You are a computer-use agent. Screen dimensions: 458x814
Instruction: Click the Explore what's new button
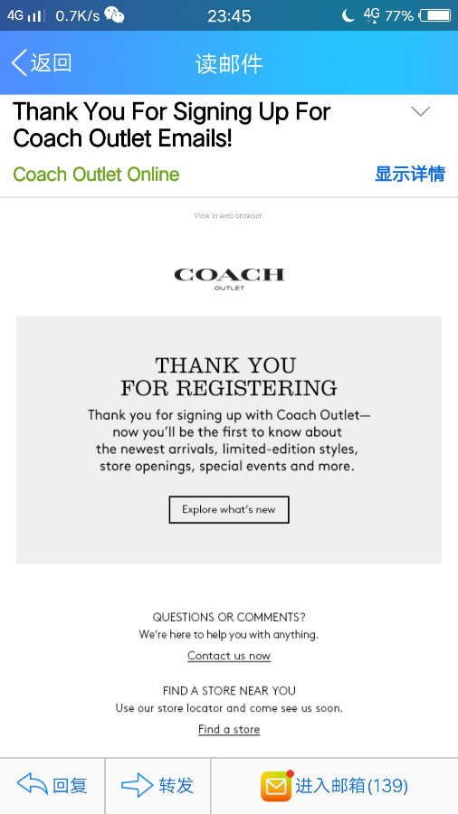coord(229,510)
